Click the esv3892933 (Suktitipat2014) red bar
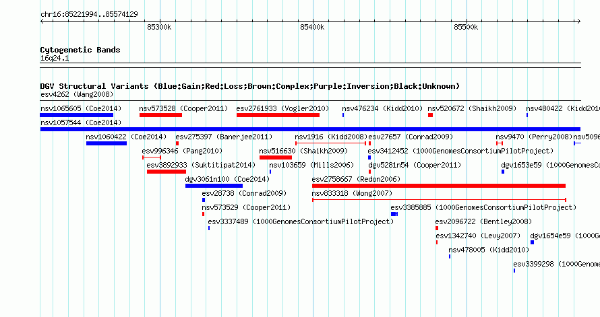The width and height of the screenshot is (600, 317). 167,172
